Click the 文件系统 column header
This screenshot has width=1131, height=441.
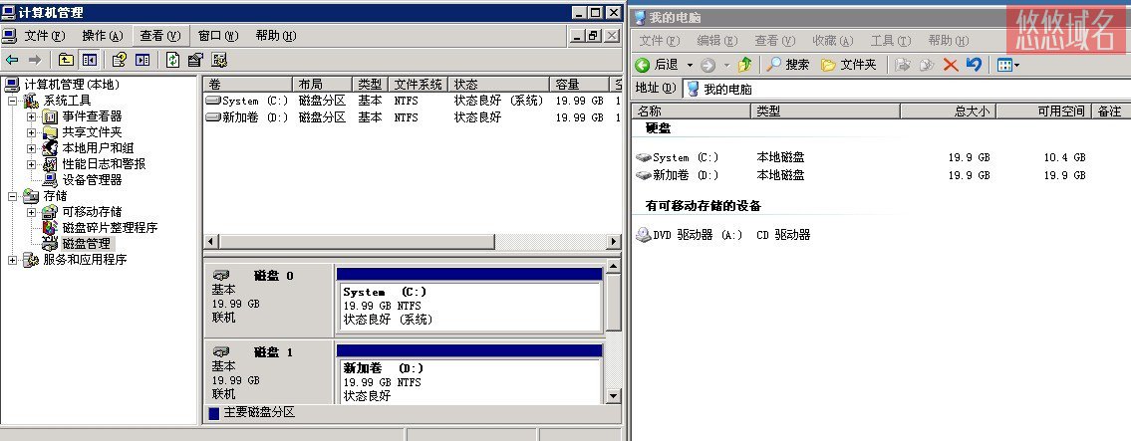[419, 85]
